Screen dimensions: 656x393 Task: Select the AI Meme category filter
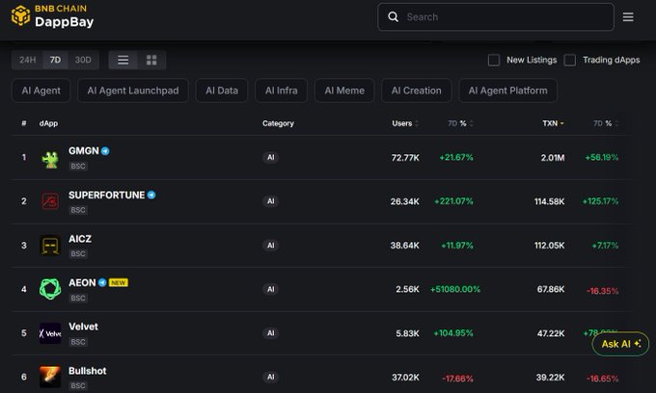point(344,91)
